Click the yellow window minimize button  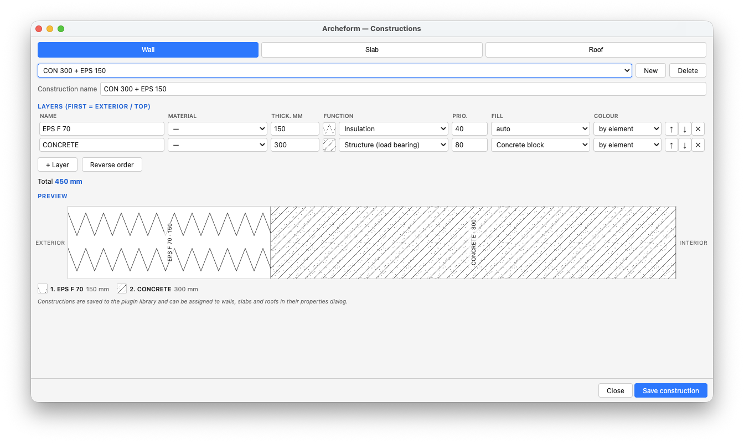click(x=50, y=29)
